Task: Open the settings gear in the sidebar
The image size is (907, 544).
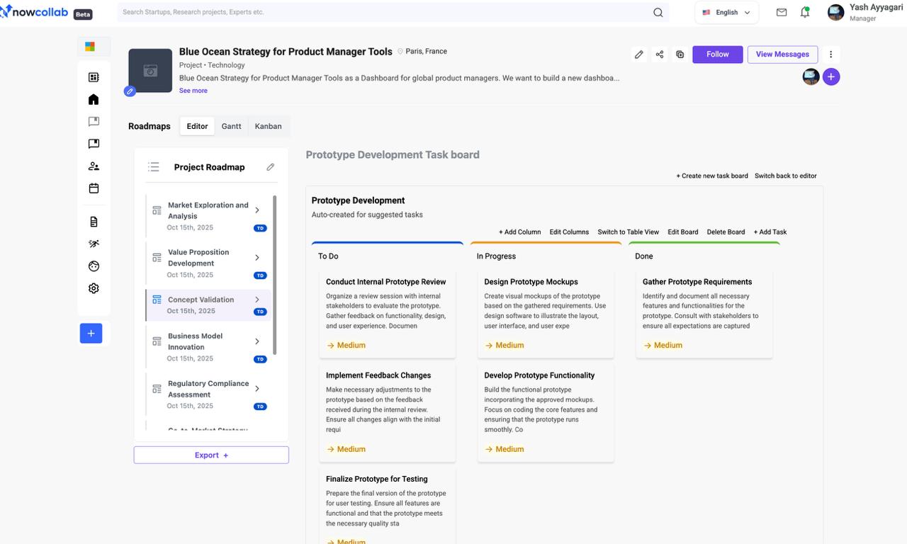Action: tap(93, 288)
